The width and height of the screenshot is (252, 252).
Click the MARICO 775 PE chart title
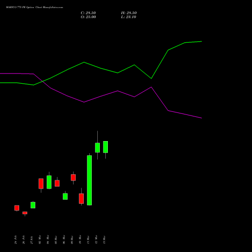(x=34, y=8)
